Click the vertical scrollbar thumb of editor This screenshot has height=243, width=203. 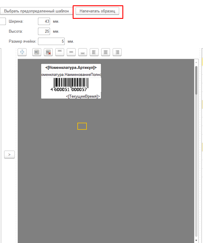tap(196, 80)
